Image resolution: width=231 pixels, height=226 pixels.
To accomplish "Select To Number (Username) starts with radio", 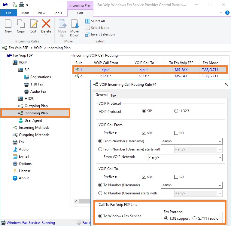I will coord(100,193).
